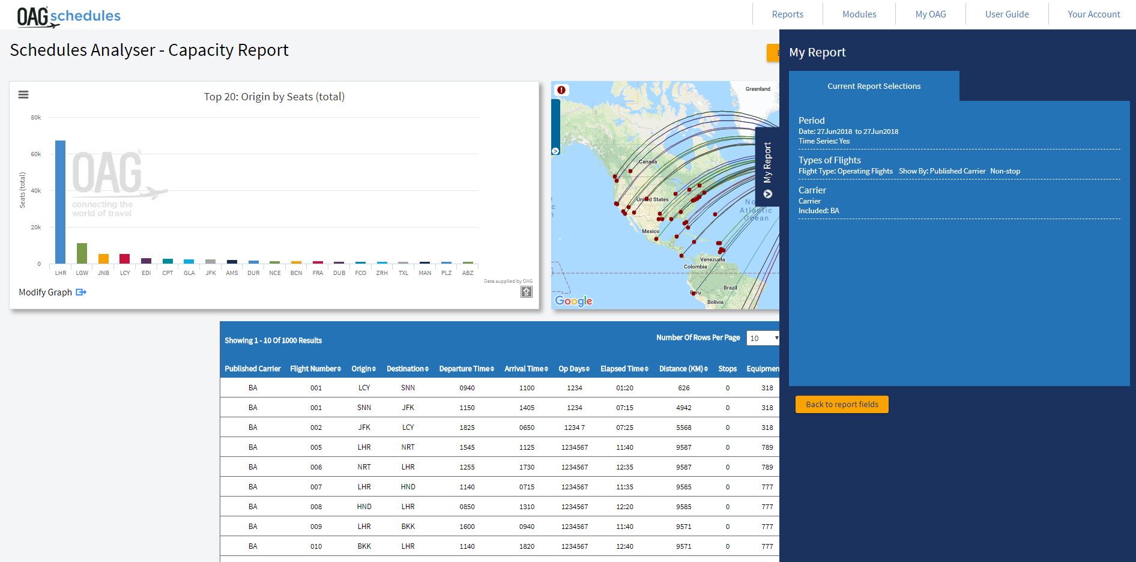Image resolution: width=1136 pixels, height=562 pixels.
Task: Open the Modules menu
Action: point(859,14)
